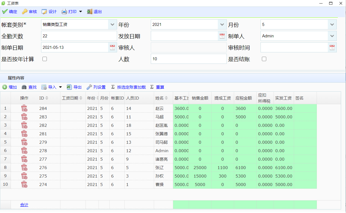Viewport: 346px width, 213px height.
Task: Click 张辽 commission cell 1100
Action: pyautogui.click(x=223, y=167)
